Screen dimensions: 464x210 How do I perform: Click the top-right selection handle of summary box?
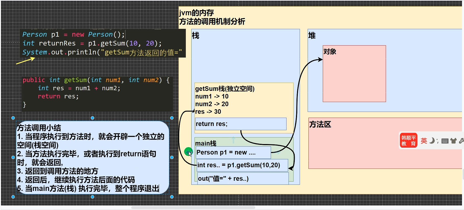pos(172,118)
